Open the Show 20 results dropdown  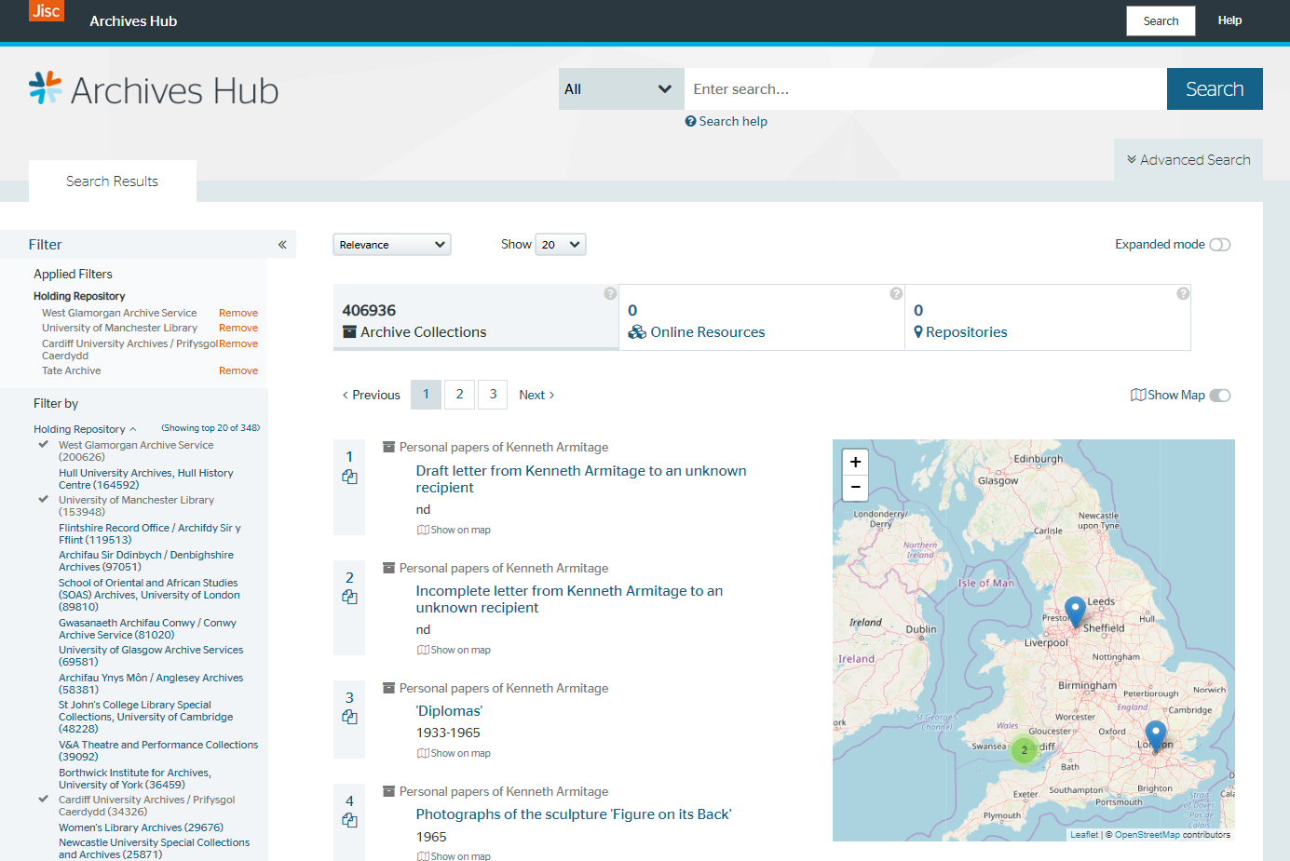point(561,245)
